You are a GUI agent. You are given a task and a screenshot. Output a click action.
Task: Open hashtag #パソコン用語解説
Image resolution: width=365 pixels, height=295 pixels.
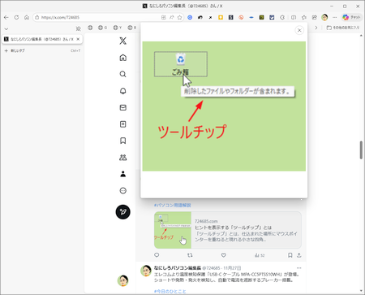coord(173,205)
